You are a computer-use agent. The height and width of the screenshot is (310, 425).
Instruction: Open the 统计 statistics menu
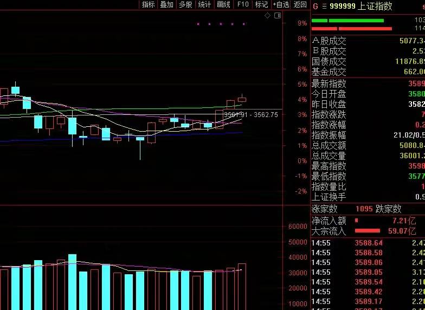204,4
